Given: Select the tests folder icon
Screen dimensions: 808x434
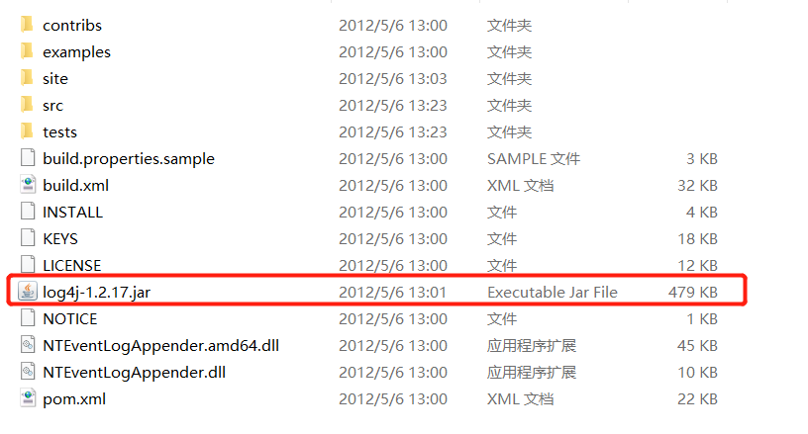Looking at the screenshot, I should pyautogui.click(x=28, y=131).
